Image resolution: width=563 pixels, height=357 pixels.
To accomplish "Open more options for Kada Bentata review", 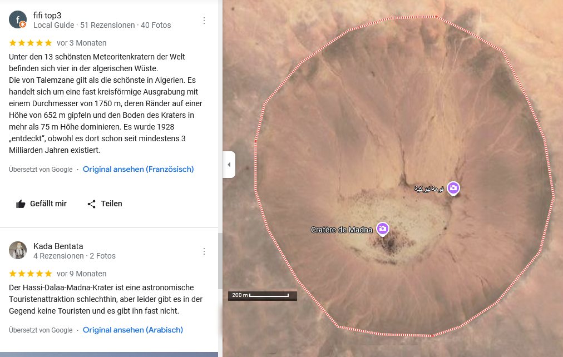I will [204, 251].
